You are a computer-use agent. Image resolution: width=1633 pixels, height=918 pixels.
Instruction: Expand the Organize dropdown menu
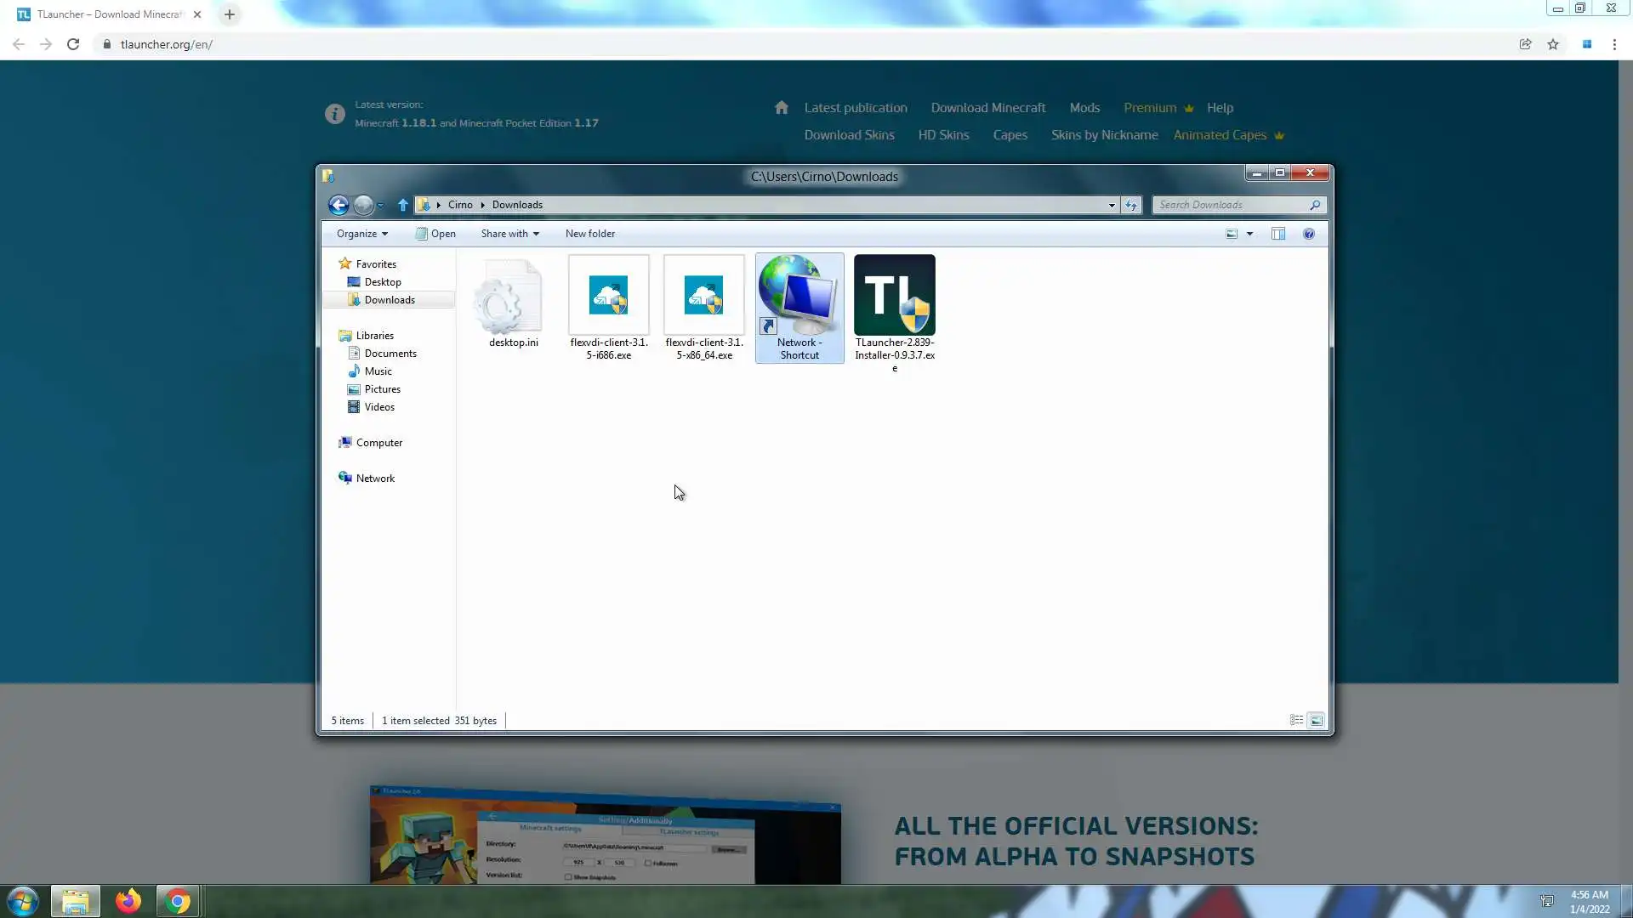pos(362,234)
